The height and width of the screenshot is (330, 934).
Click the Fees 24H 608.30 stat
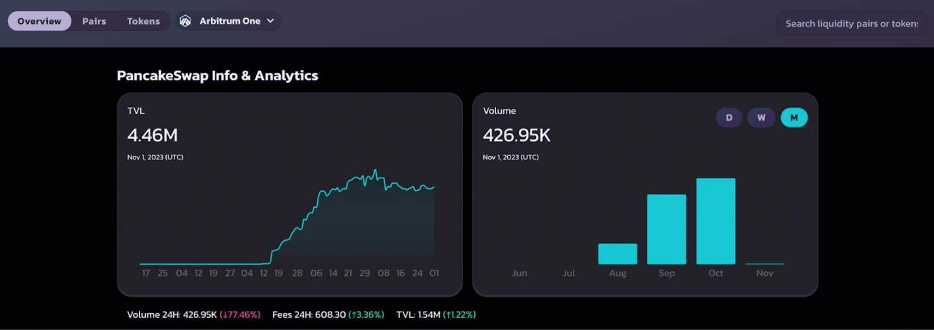click(x=328, y=314)
